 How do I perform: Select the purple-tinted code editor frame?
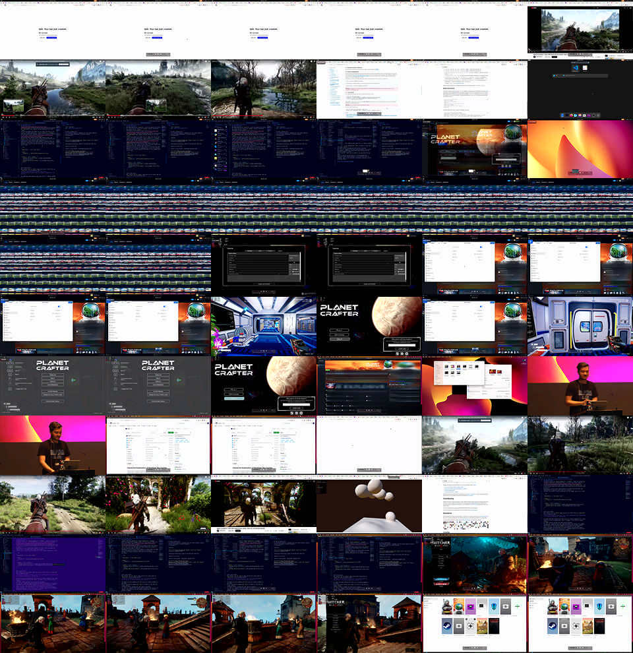pos(53,563)
